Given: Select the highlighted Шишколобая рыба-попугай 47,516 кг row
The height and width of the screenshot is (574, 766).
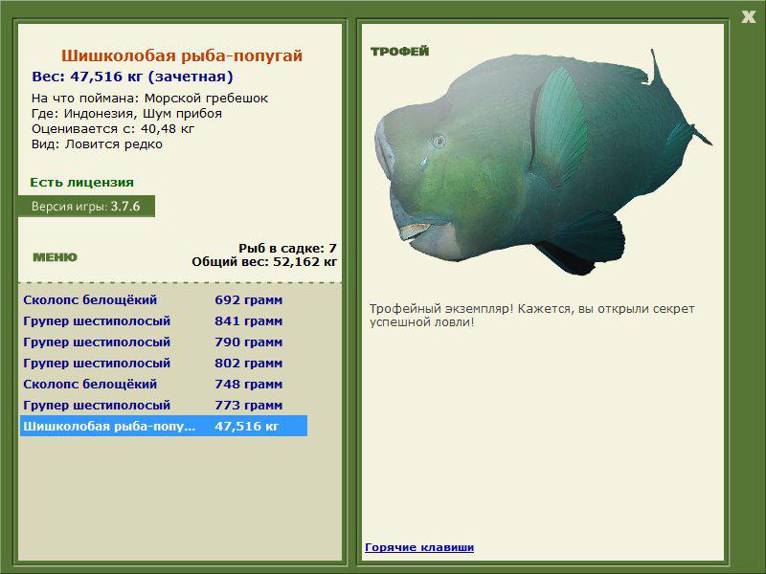Looking at the screenshot, I should (163, 426).
